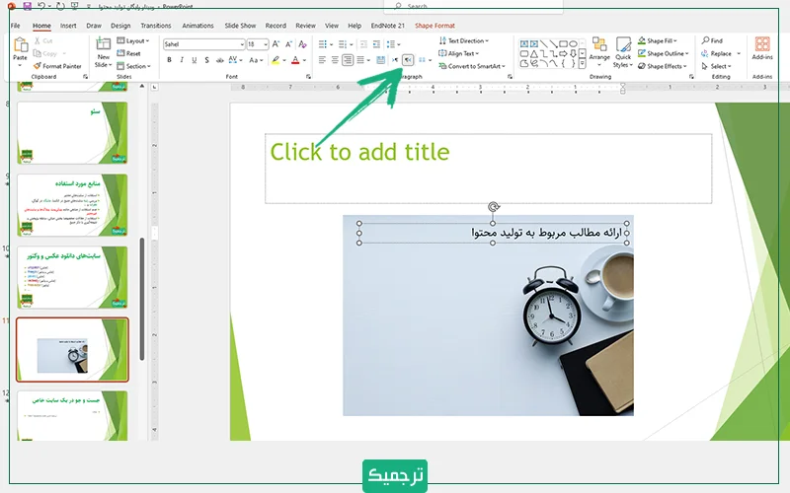Increase font size with large A icon
The height and width of the screenshot is (493, 790).
pyautogui.click(x=276, y=44)
